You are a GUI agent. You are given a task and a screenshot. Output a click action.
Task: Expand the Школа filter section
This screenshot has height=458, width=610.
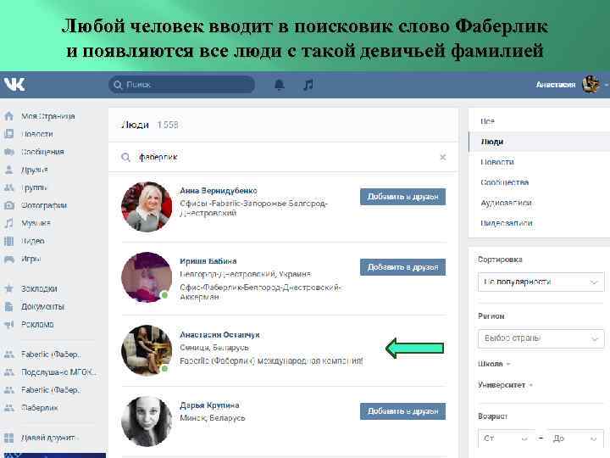click(x=494, y=364)
